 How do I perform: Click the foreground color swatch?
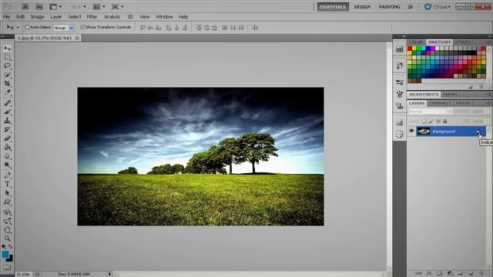click(5, 255)
